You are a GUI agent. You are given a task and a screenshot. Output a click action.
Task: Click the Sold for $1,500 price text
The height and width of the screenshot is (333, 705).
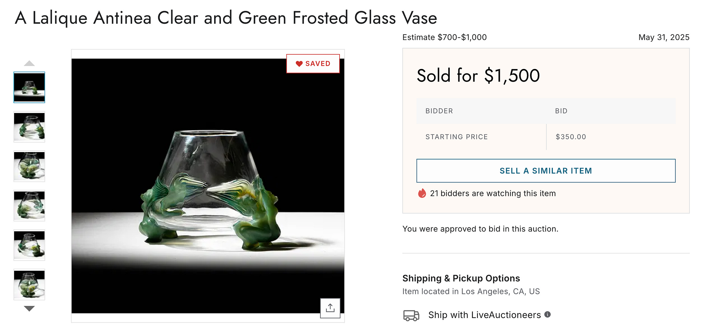[x=478, y=75]
